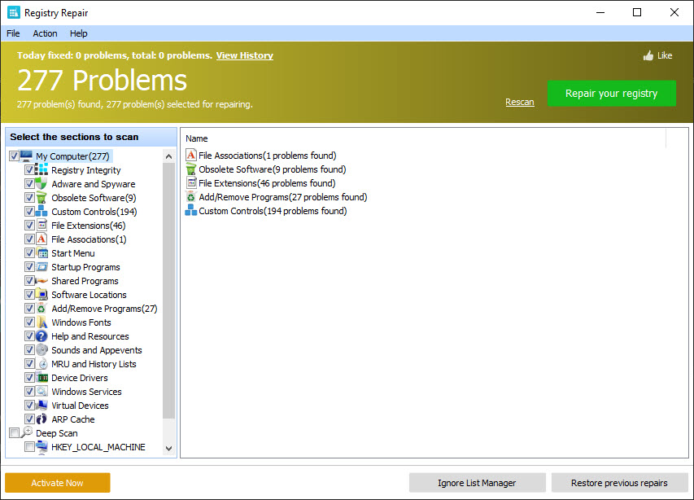Disable the Windows Services checkbox

(x=29, y=392)
